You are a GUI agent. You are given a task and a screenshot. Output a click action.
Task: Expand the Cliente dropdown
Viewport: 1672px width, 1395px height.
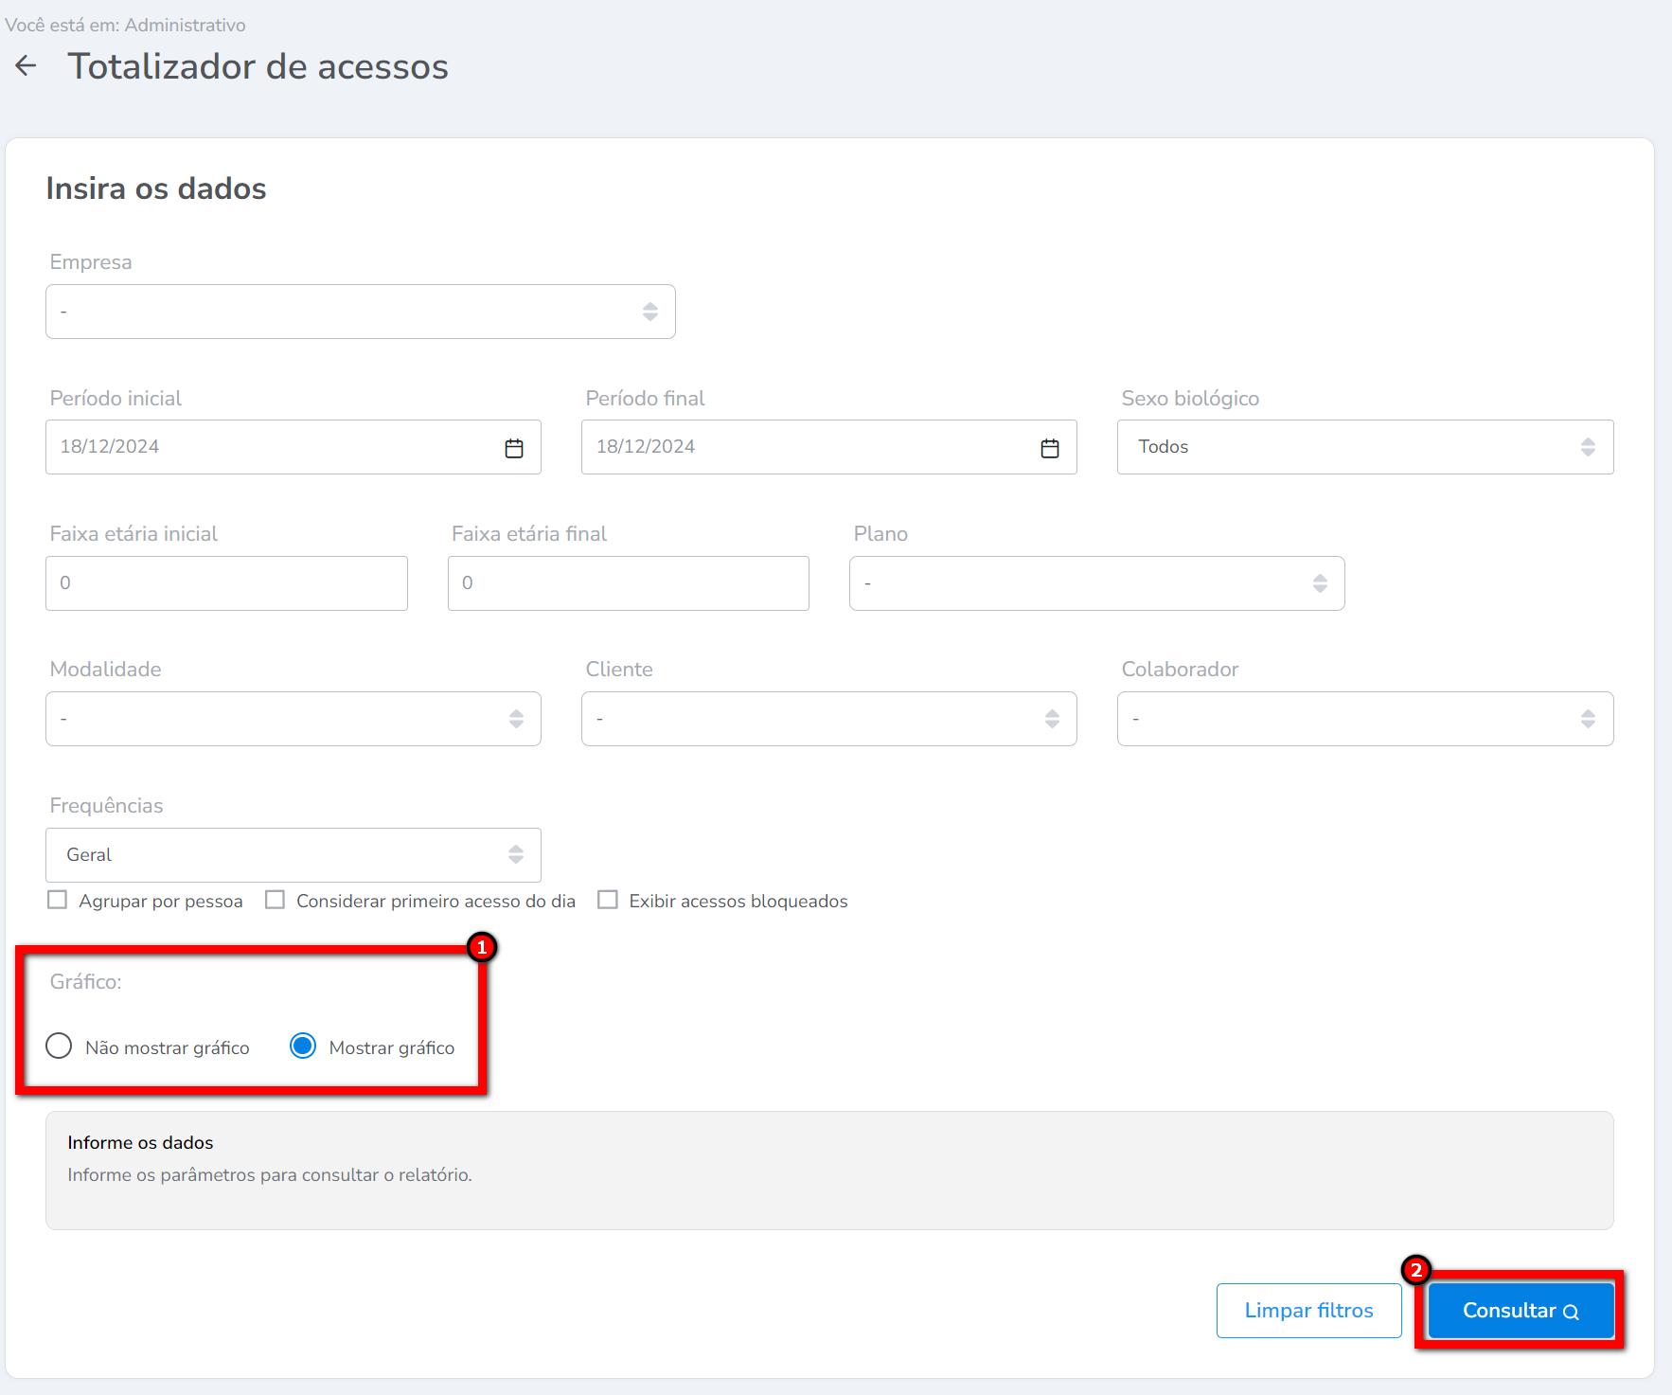click(x=828, y=719)
